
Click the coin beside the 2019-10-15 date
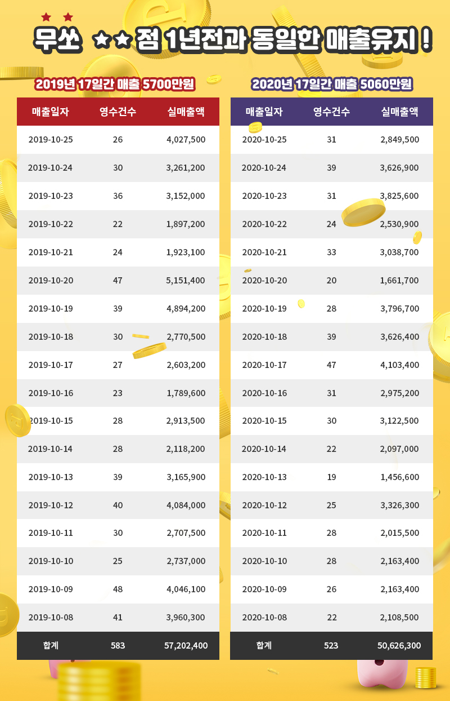[x=17, y=420]
